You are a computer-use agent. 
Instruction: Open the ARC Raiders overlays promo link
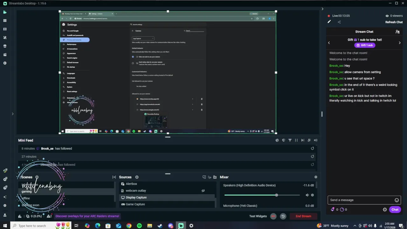87,216
